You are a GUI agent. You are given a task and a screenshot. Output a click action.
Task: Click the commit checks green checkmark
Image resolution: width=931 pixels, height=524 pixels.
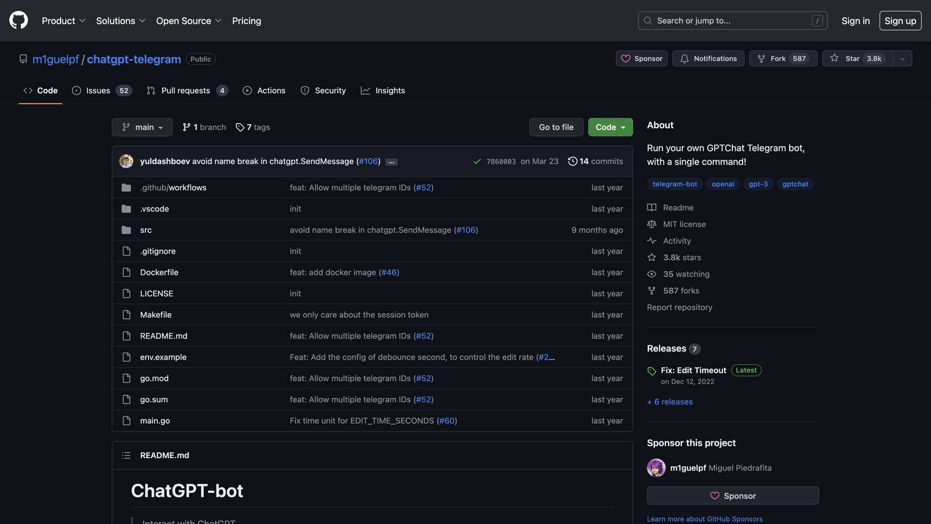point(477,161)
